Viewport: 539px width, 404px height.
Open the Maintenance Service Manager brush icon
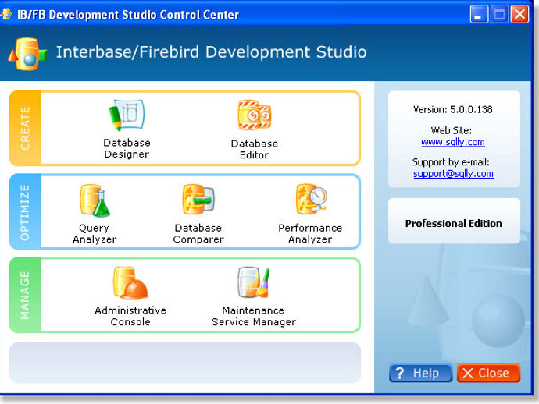click(254, 283)
